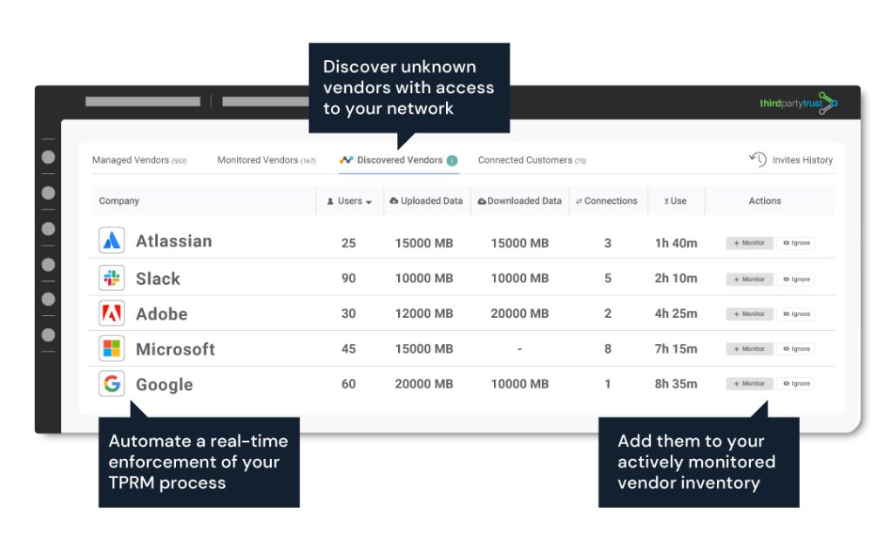Viewport: 892px width, 553px height.
Task: Click the Slack company name
Action: pyautogui.click(x=158, y=278)
